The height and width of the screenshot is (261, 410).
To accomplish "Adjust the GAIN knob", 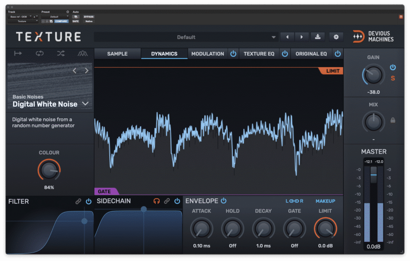I will pos(373,75).
